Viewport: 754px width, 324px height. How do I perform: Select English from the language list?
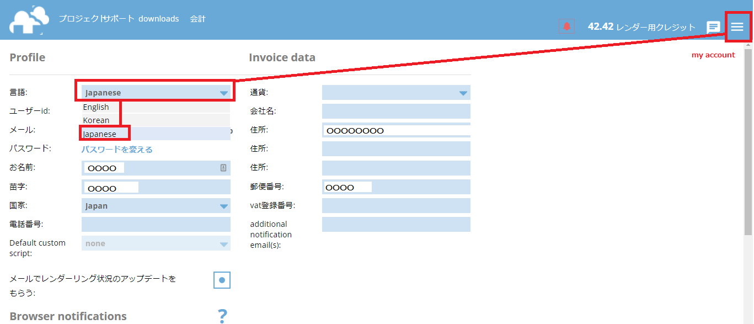click(97, 107)
